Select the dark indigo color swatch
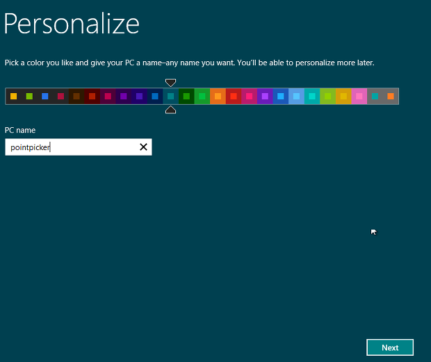The image size is (431, 362). pyautogui.click(x=139, y=96)
